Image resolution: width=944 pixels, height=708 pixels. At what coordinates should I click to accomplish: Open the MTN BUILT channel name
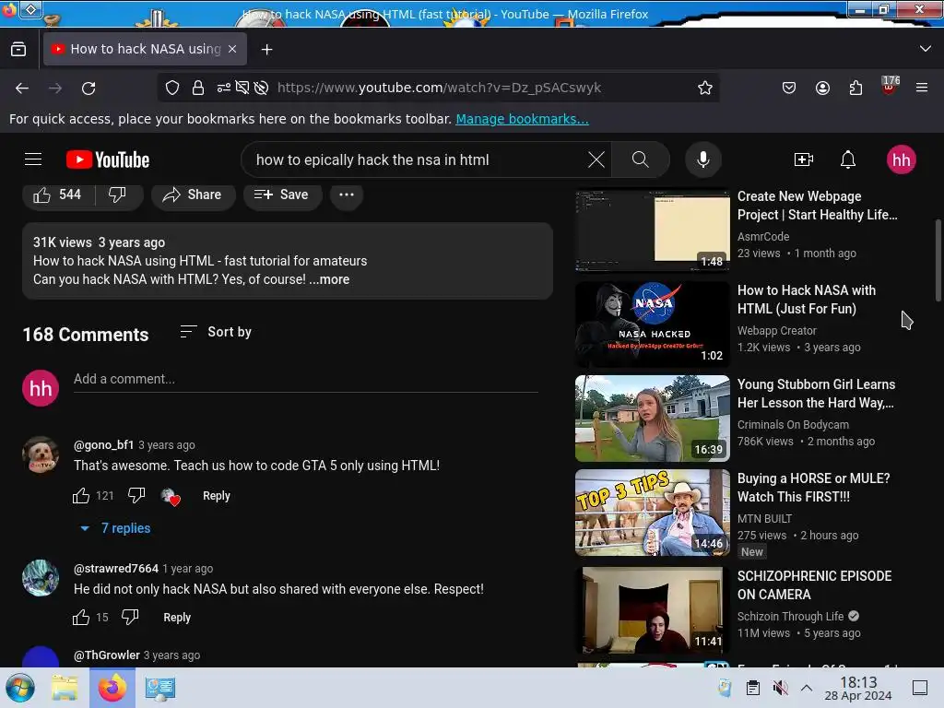point(764,518)
